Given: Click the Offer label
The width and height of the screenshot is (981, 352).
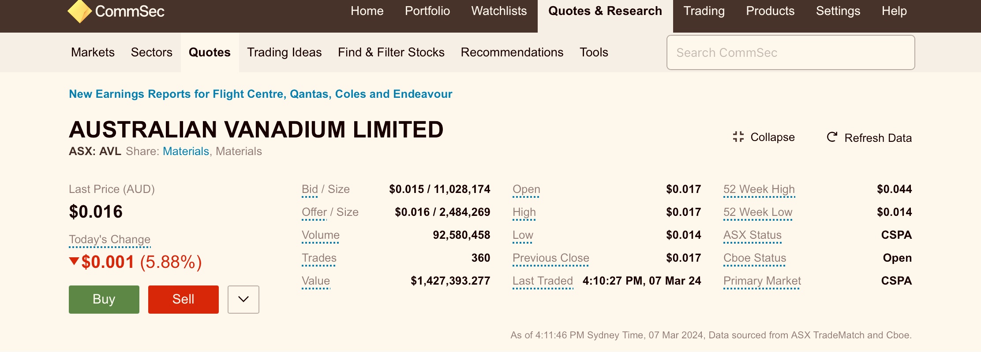Looking at the screenshot, I should [314, 212].
